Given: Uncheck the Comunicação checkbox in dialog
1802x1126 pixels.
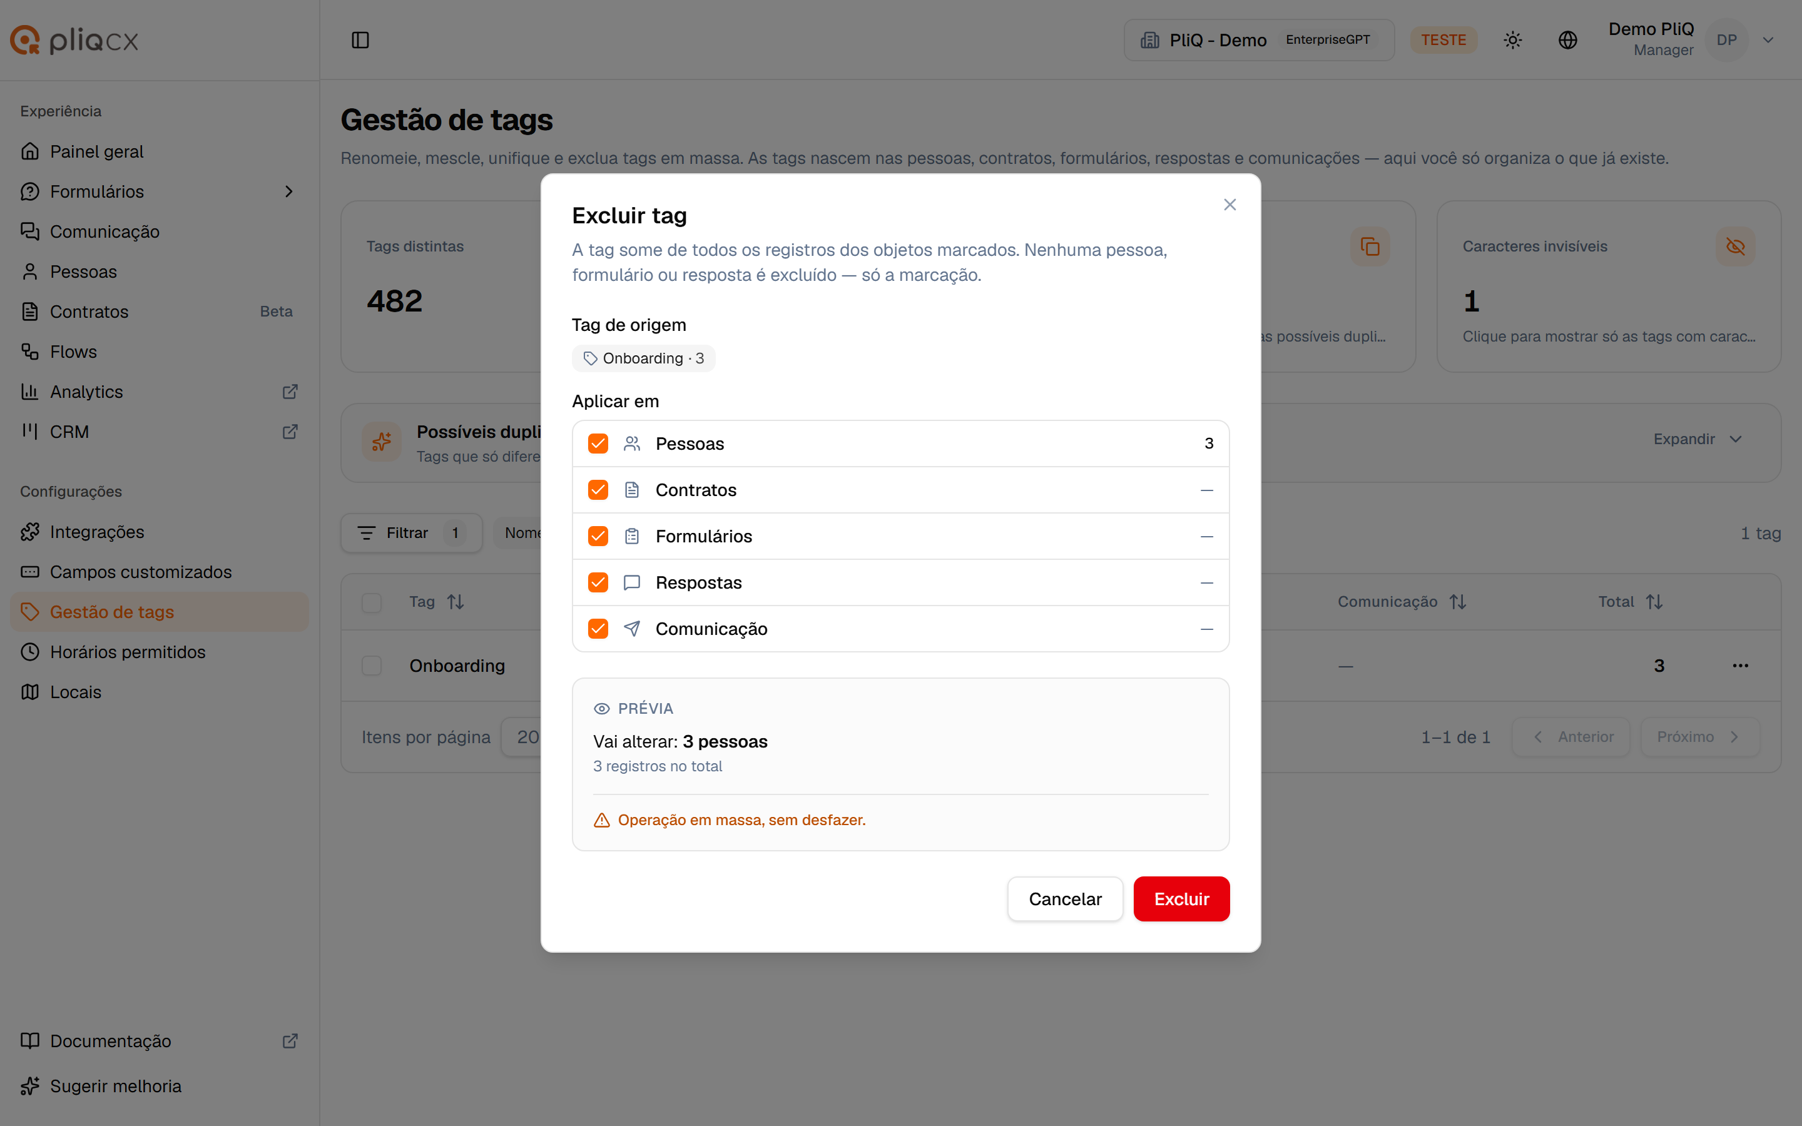Looking at the screenshot, I should pyautogui.click(x=598, y=629).
